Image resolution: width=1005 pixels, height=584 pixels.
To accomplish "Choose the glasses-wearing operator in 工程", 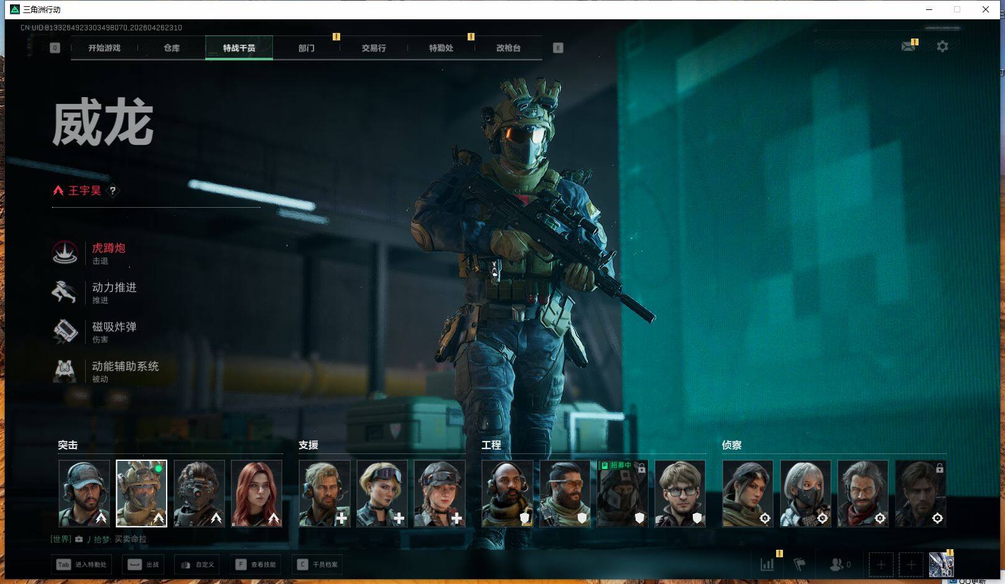I will pyautogui.click(x=680, y=493).
